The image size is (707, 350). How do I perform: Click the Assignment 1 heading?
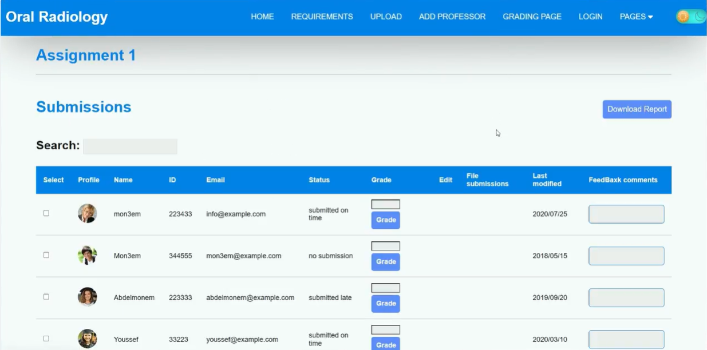[x=86, y=55]
